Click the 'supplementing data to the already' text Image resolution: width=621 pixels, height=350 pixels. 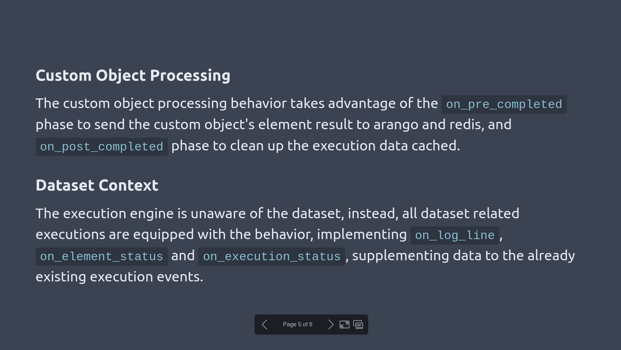pyautogui.click(x=463, y=256)
